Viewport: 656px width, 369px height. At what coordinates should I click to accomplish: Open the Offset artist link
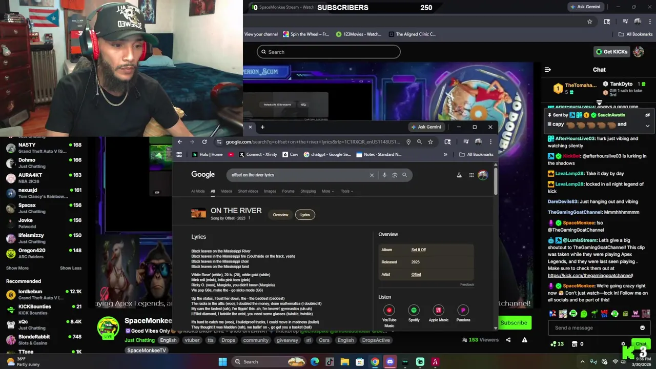tap(416, 274)
